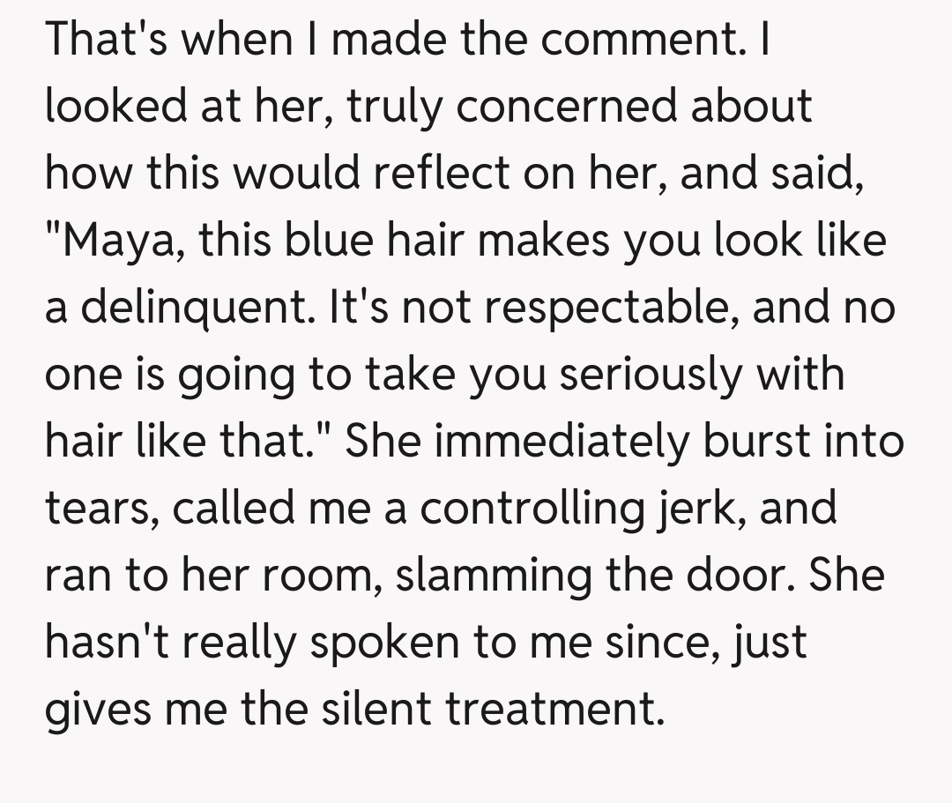Click the word "door"
Screen dimensions: 952x803
click(743, 576)
